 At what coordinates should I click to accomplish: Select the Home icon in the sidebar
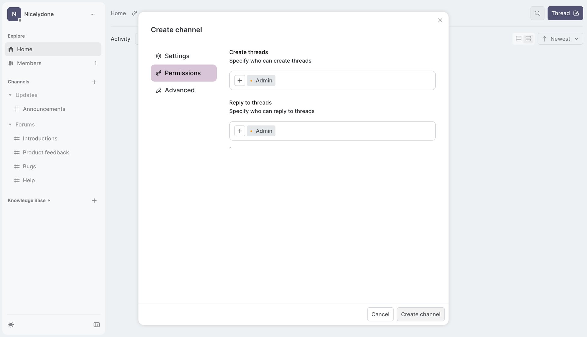(11, 49)
